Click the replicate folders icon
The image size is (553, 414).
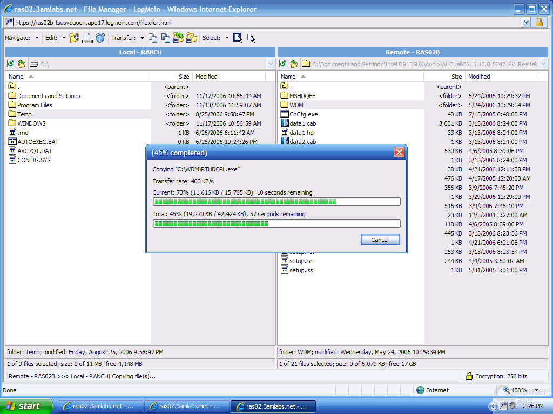coord(192,38)
